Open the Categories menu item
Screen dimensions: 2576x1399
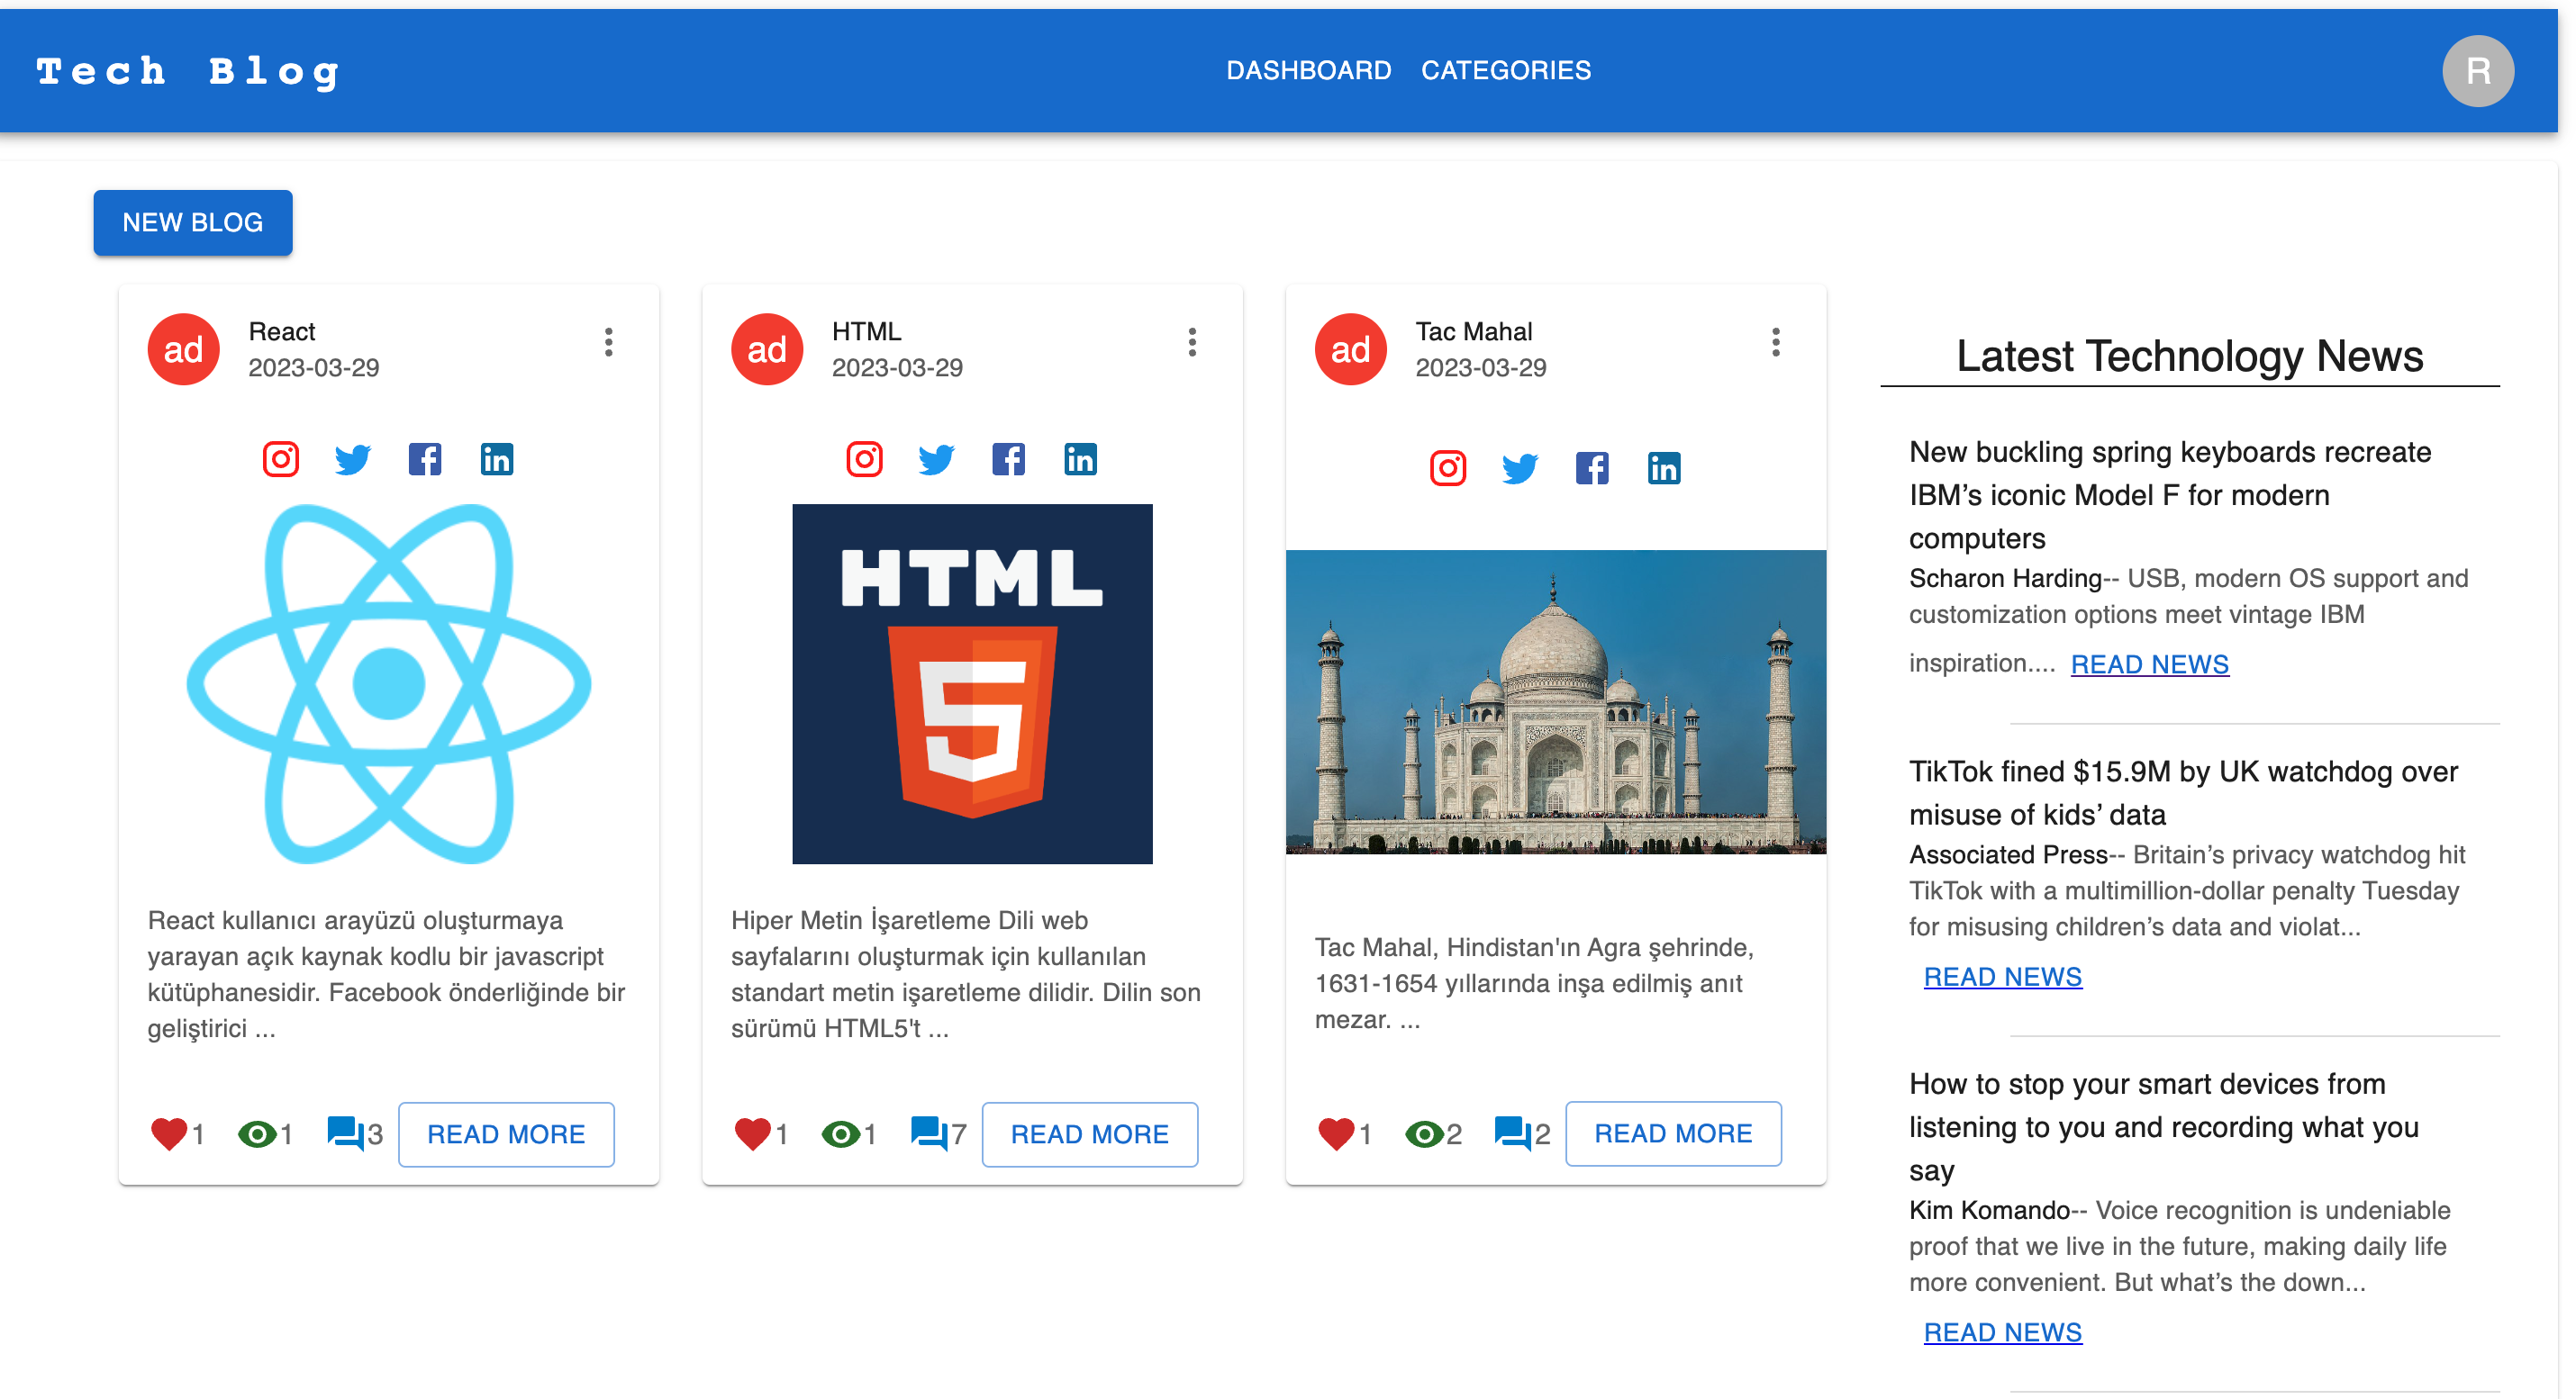pos(1506,70)
